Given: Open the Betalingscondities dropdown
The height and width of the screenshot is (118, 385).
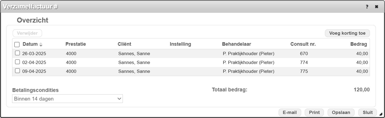Looking at the screenshot, I should point(67,99).
